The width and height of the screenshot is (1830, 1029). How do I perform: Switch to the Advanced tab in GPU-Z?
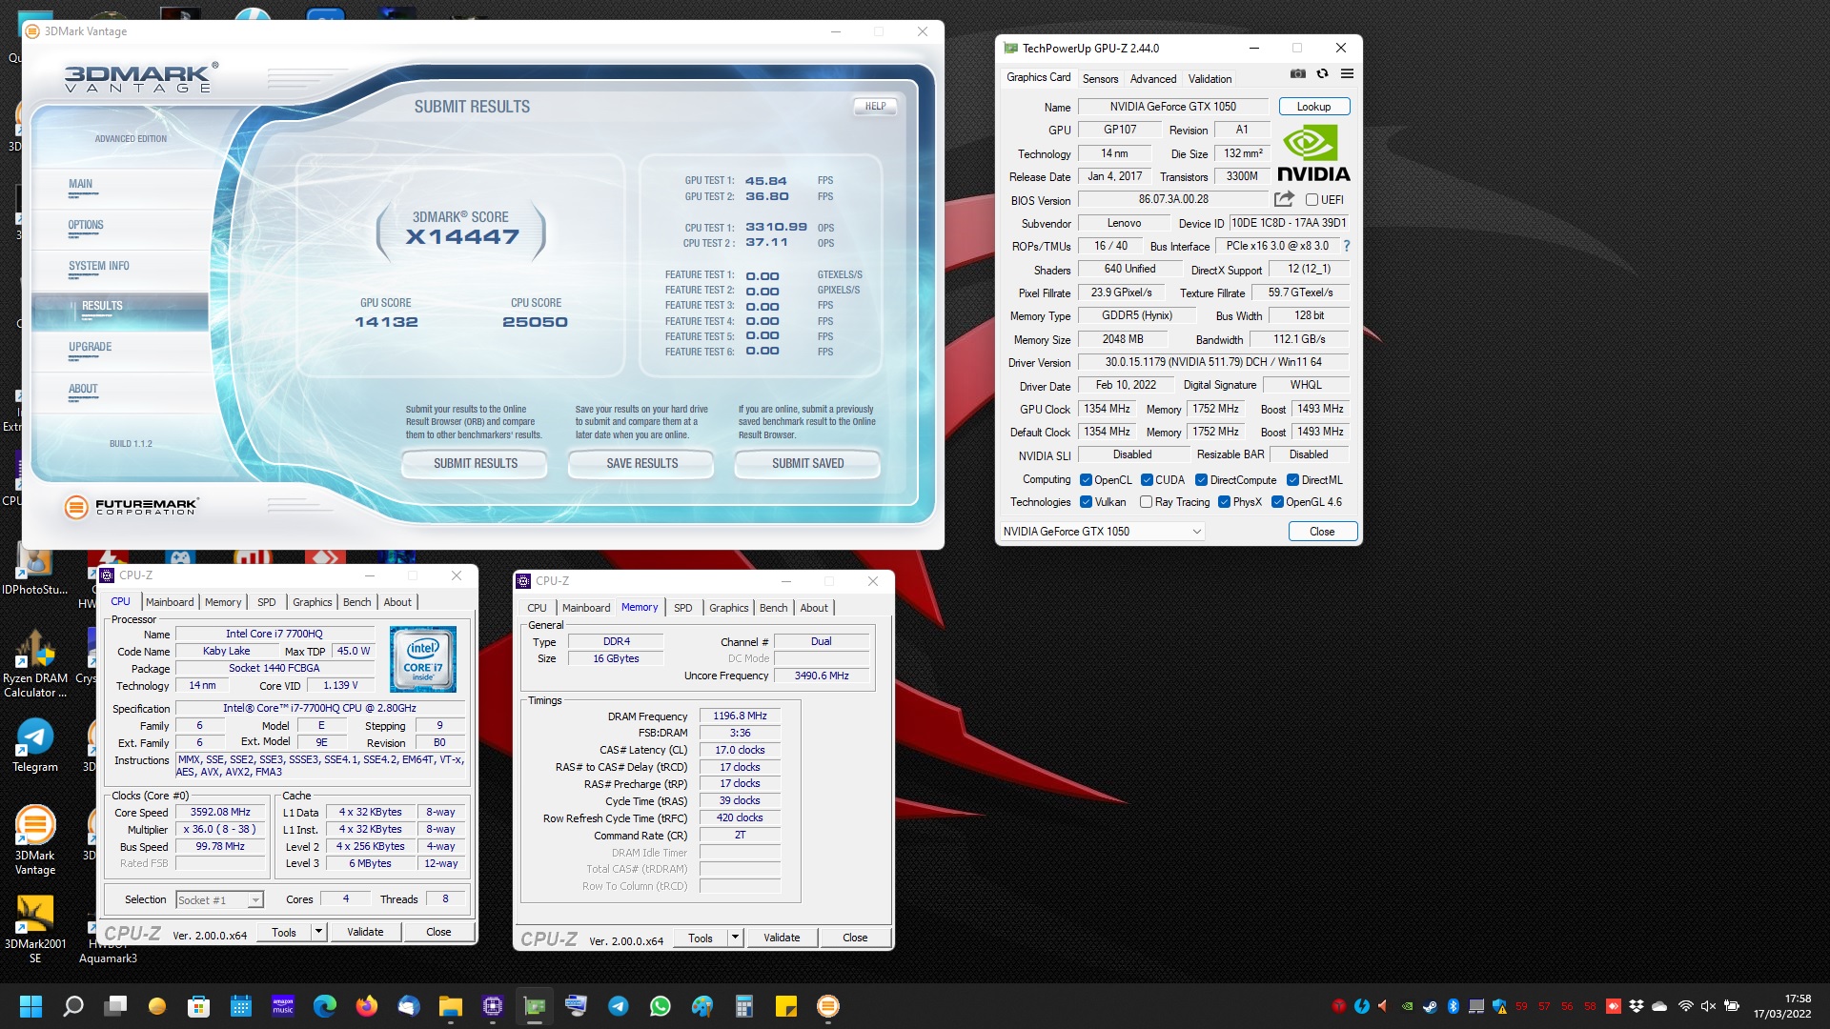(x=1153, y=79)
